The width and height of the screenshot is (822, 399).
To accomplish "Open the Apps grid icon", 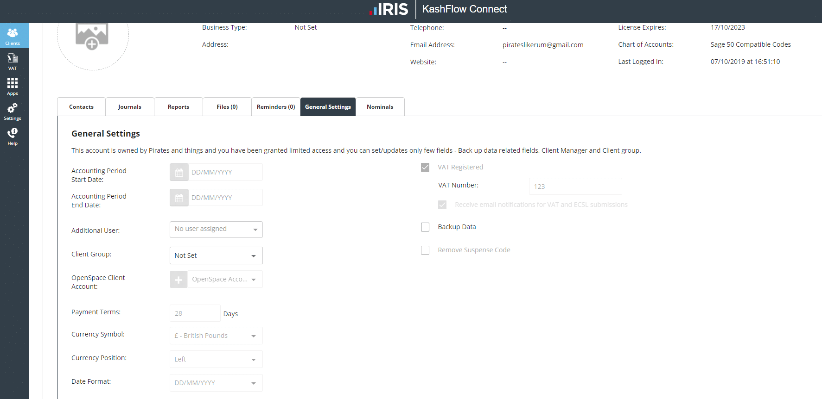I will coord(13,86).
